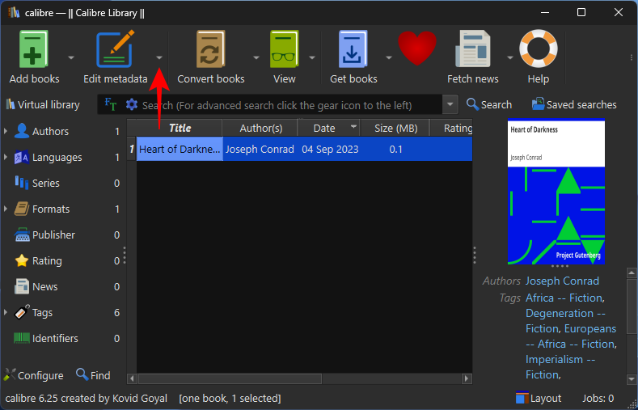
Task: Expand the Authors tree node
Action: pos(6,131)
